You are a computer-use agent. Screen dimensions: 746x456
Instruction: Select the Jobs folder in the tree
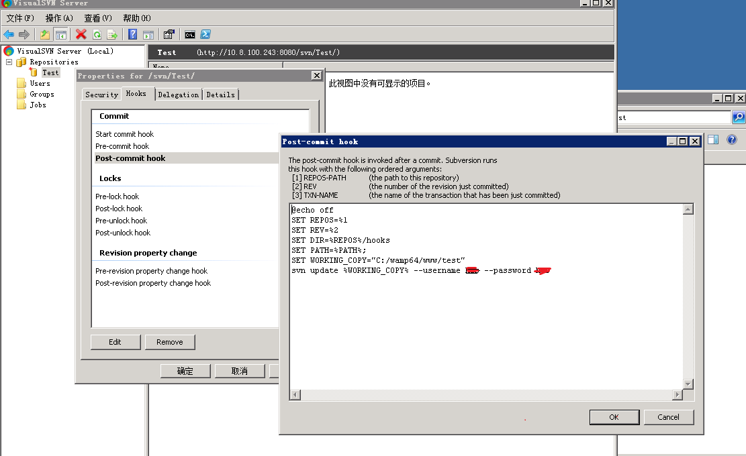tap(38, 105)
